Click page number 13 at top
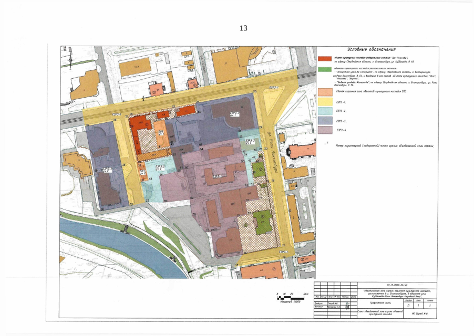474x336 pixels. pyautogui.click(x=243, y=28)
